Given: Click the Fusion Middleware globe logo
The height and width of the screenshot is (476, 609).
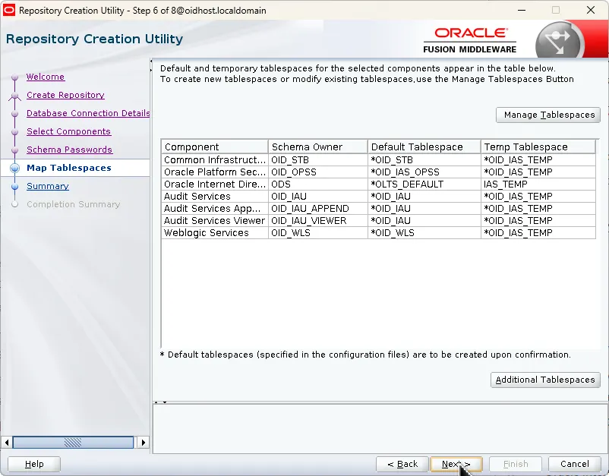Looking at the screenshot, I should (559, 43).
